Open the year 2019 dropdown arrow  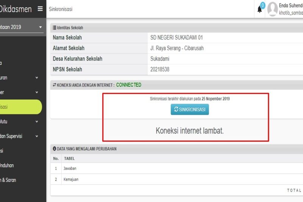tap(41, 27)
